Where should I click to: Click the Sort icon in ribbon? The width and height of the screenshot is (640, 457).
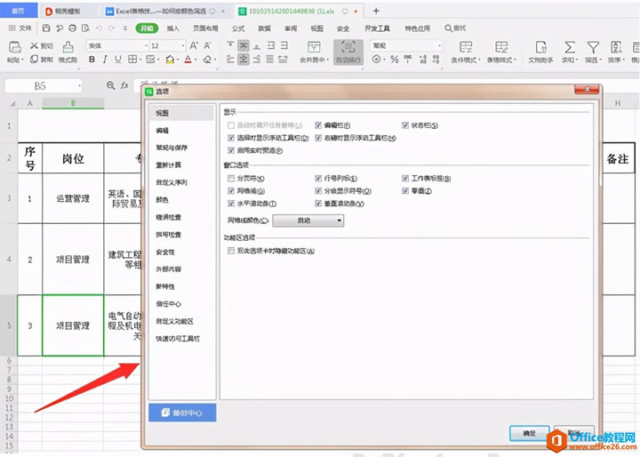pyautogui.click(x=616, y=47)
